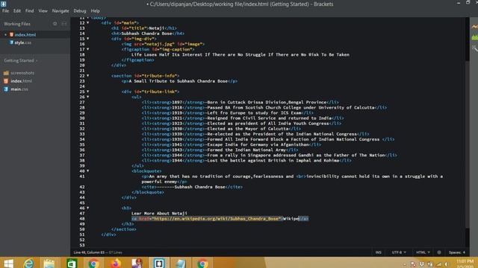The image size is (478, 268).
Task: Click the 'Subhash Chandra Bose' cite on line 42
Action: click(199, 187)
